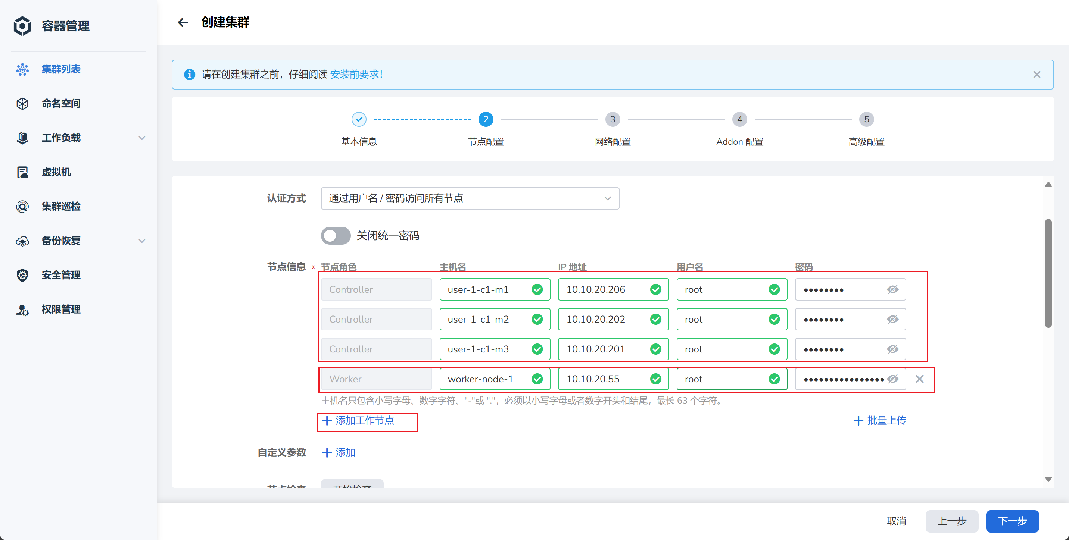Viewport: 1069px width, 540px height.
Task: Click the plus icon before 添加工作节点
Action: pos(327,421)
